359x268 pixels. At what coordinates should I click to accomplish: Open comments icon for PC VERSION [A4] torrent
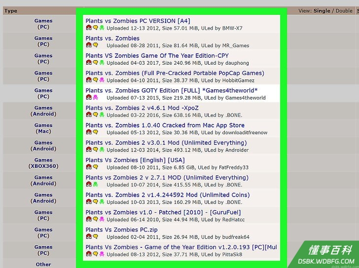96,28
